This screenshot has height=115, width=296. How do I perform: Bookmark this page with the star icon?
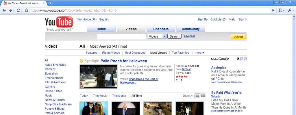(27, 10)
